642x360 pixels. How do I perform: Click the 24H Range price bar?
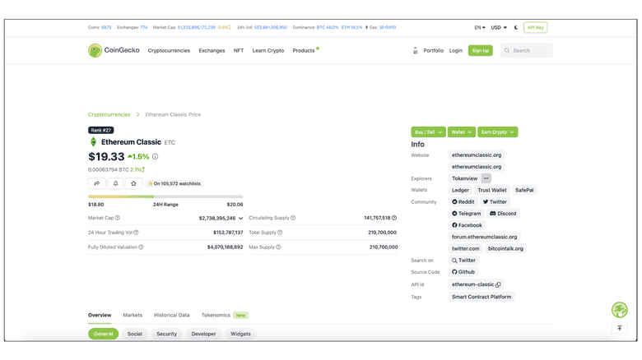(165, 196)
